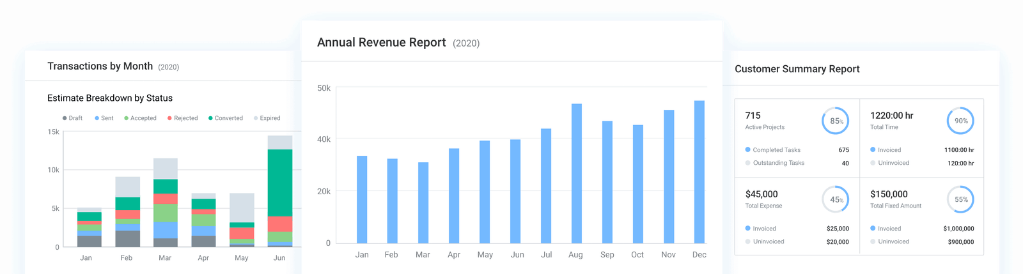The width and height of the screenshot is (1023, 274).
Task: Click the Completed Tasks blue dot
Action: pos(748,149)
